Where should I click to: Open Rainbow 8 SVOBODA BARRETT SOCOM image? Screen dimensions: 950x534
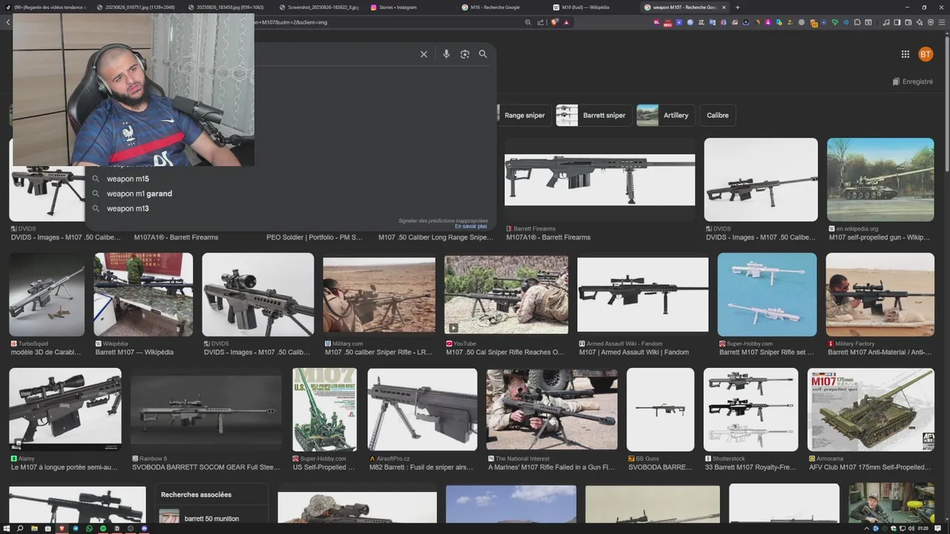206,409
